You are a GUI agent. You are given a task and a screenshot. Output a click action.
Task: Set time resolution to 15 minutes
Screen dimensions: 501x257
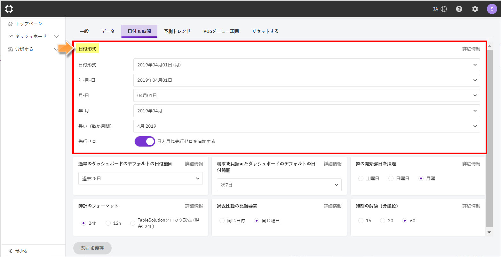(x=361, y=221)
